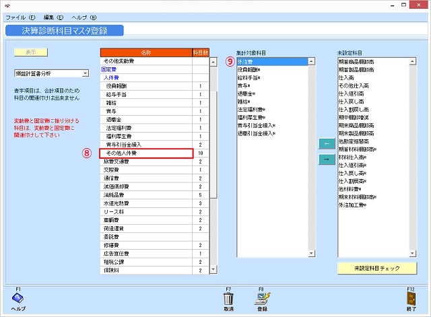Image resolution: width=431 pixels, height=317 pixels.
Task: Click up arrow of 集計対象科目 scrollbar
Action: pos(311,61)
